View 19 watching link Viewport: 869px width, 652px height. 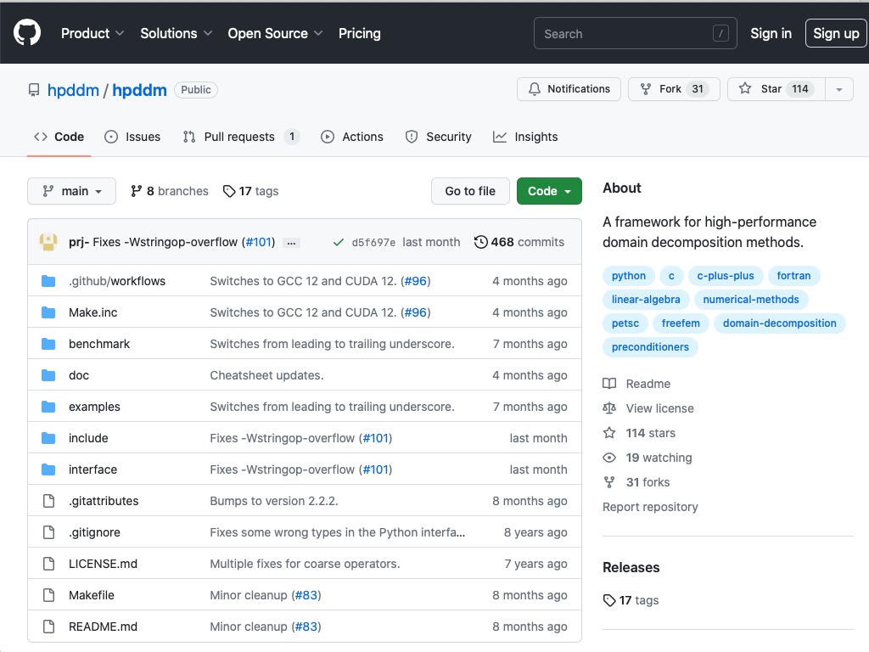pyautogui.click(x=648, y=458)
